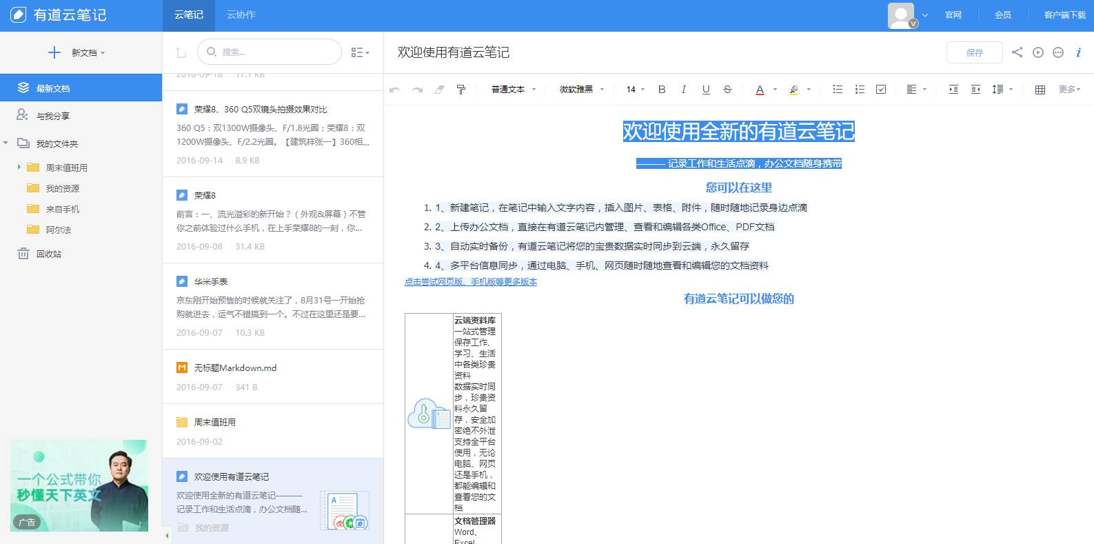Open the 会员 membership page
The height and width of the screenshot is (544, 1094).
1003,15
